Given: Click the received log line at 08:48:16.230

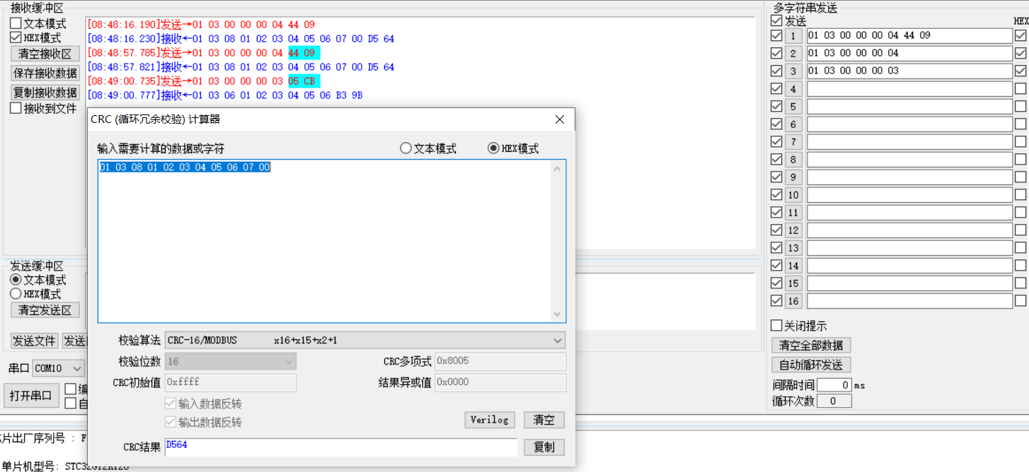Looking at the screenshot, I should pyautogui.click(x=241, y=39).
